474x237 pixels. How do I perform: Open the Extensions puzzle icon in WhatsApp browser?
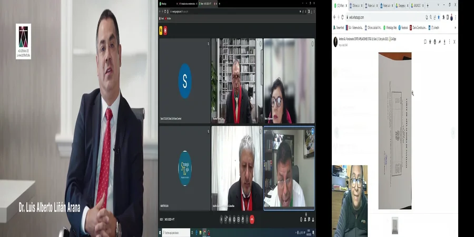pyautogui.click(x=443, y=17)
